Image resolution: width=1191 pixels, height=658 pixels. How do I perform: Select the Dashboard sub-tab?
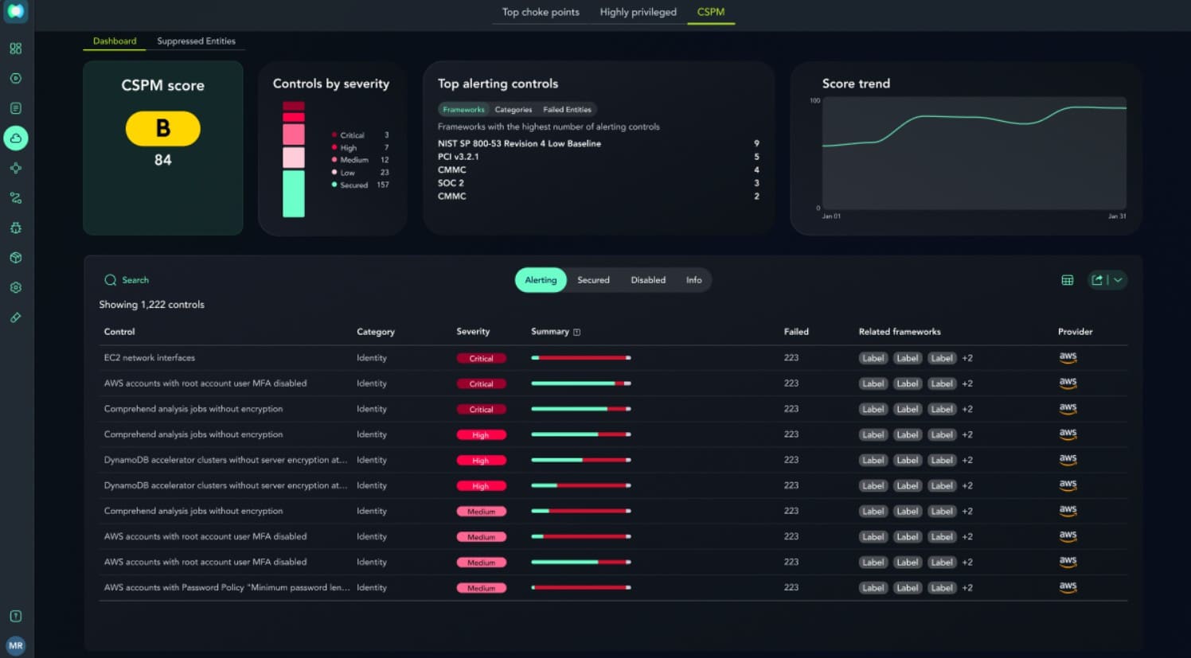pyautogui.click(x=115, y=41)
